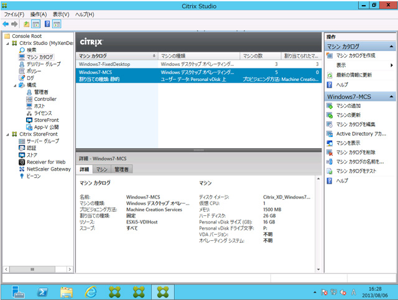Open the 操作(A) menu

[x=39, y=14]
